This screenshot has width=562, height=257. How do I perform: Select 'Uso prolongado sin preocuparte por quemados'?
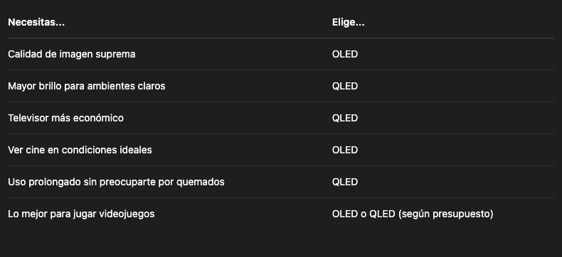click(116, 182)
